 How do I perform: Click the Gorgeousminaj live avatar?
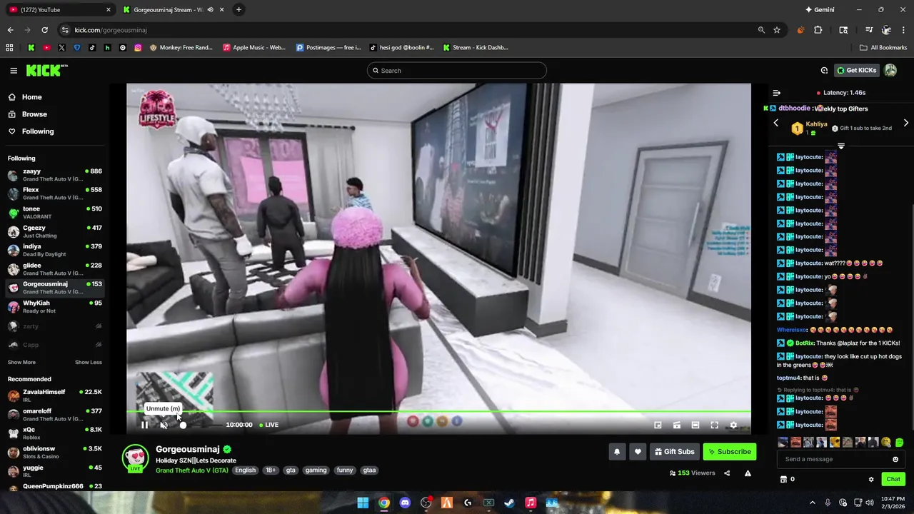pos(135,458)
